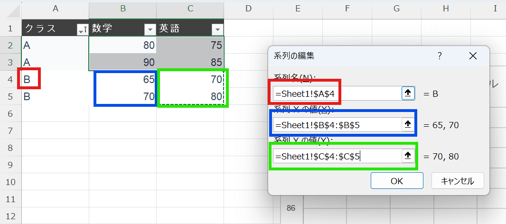Viewport: 506px width, 224px height.
Task: Open the 英語 column filter dropdown
Action: (217, 29)
